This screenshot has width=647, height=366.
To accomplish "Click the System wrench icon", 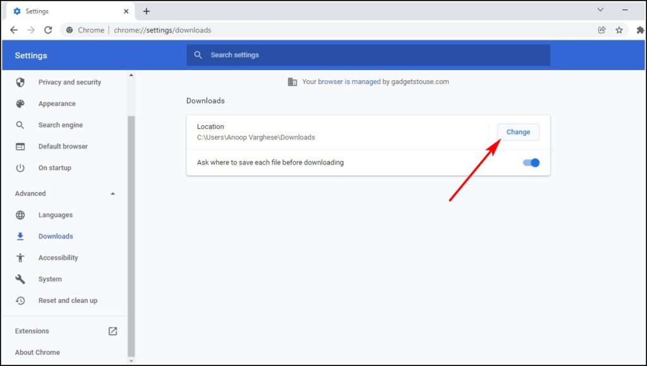I will point(20,279).
